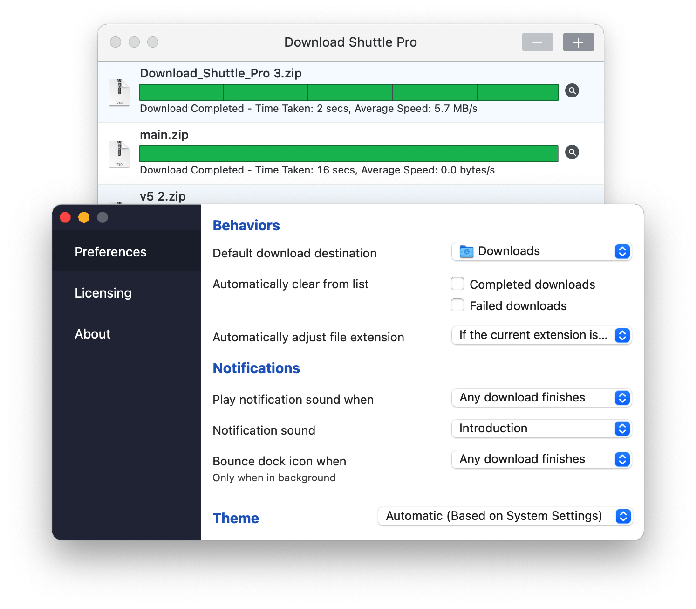This screenshot has height=609, width=696.
Task: Click the remove download minus button
Action: 537,42
